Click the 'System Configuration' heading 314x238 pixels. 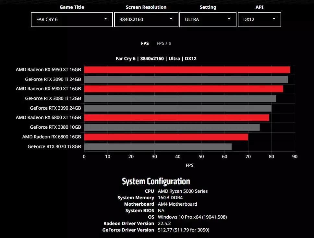pyautogui.click(x=156, y=181)
